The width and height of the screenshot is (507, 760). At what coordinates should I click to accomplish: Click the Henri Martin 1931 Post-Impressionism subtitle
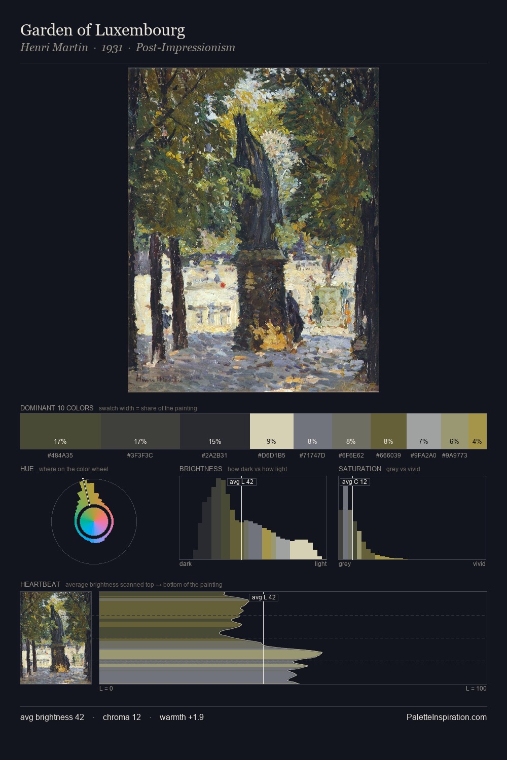tap(128, 48)
